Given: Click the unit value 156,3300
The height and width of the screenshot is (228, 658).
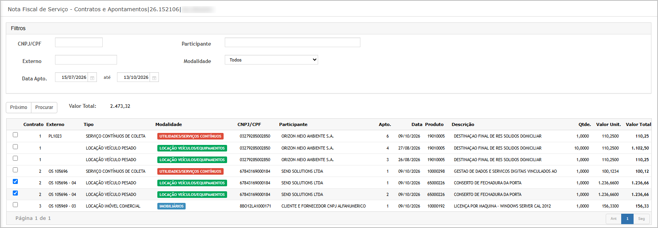Looking at the screenshot, I should [x=610, y=206].
